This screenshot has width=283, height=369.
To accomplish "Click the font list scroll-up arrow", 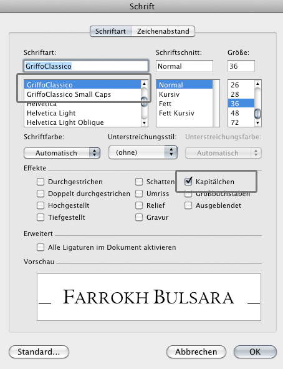I will coord(144,84).
